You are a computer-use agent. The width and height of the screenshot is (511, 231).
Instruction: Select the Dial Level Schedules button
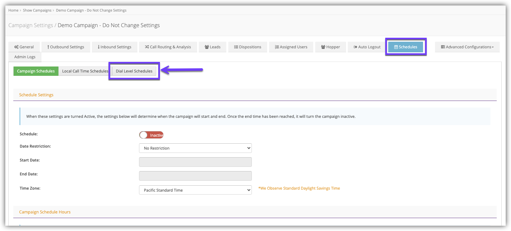(x=134, y=71)
